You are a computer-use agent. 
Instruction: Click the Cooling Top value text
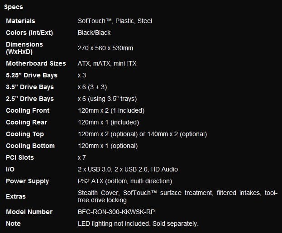tap(142, 134)
